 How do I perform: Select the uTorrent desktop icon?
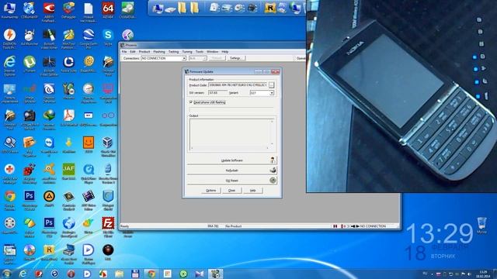[30, 64]
